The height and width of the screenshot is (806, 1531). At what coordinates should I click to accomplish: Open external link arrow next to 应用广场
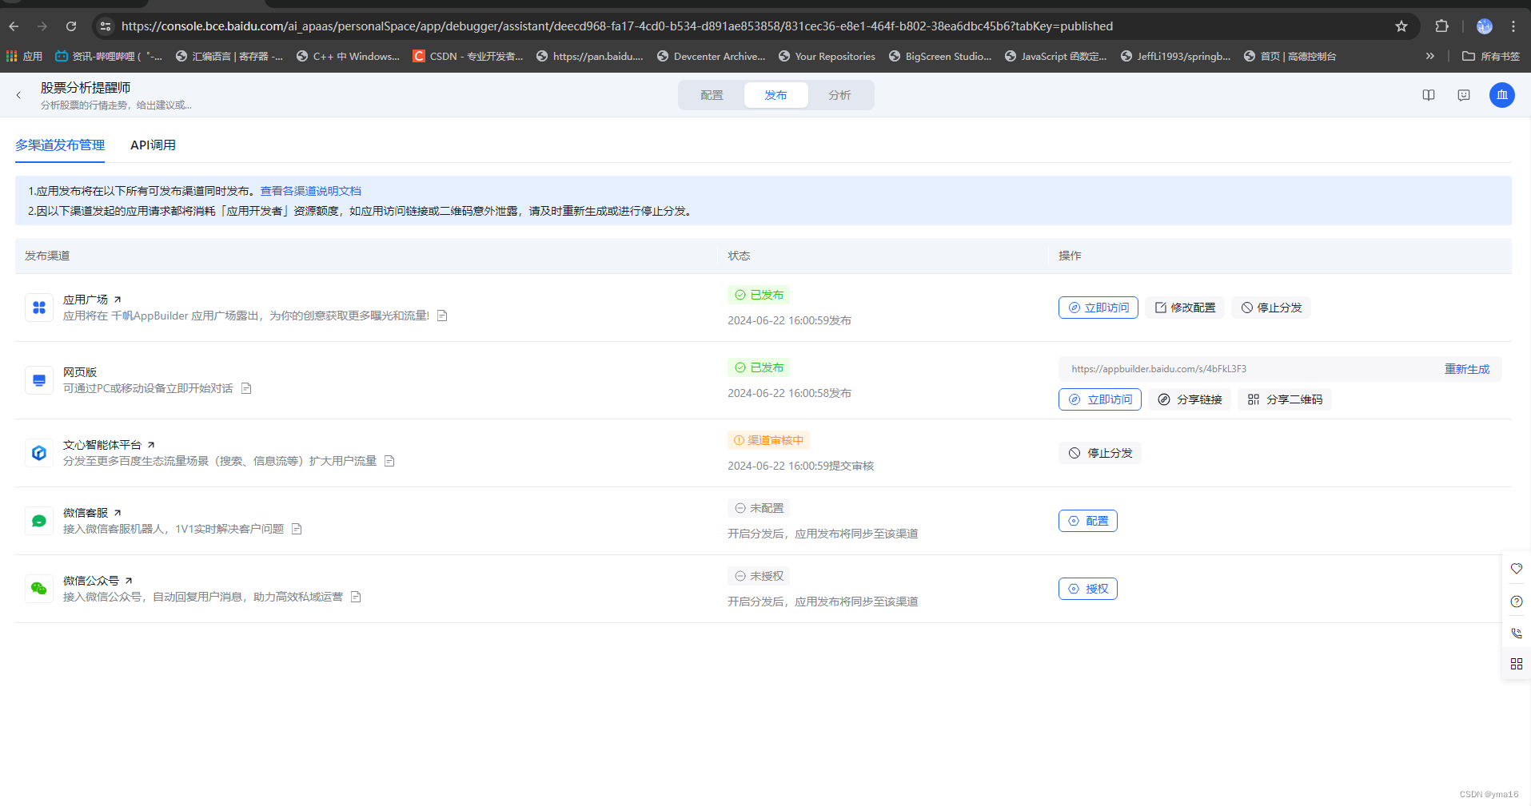click(118, 300)
